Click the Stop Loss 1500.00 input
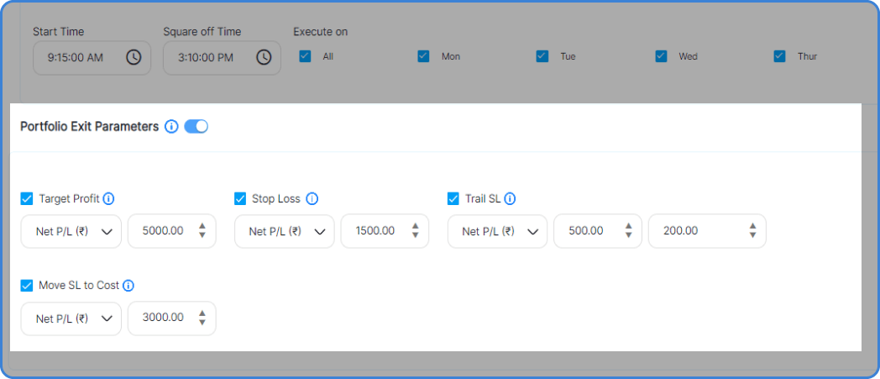The width and height of the screenshot is (880, 379). click(x=385, y=231)
